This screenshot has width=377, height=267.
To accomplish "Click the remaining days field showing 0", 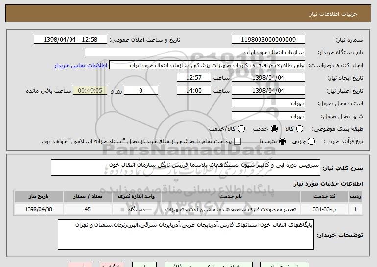I will pyautogui.click(x=141, y=91).
